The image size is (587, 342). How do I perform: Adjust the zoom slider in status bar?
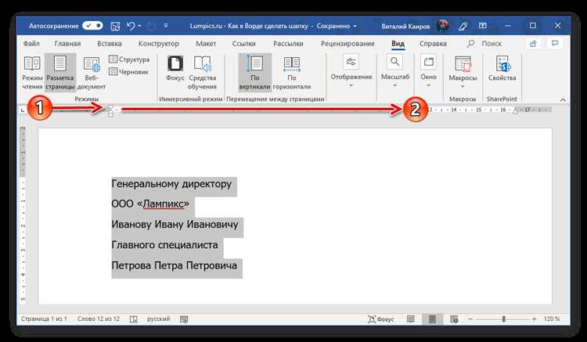[504, 319]
